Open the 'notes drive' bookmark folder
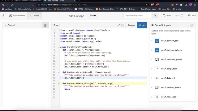This screenshot has width=198, height=111. tap(165, 9)
